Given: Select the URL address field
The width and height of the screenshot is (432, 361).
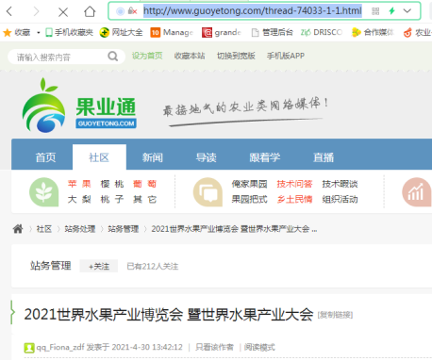Looking at the screenshot, I should [x=253, y=11].
